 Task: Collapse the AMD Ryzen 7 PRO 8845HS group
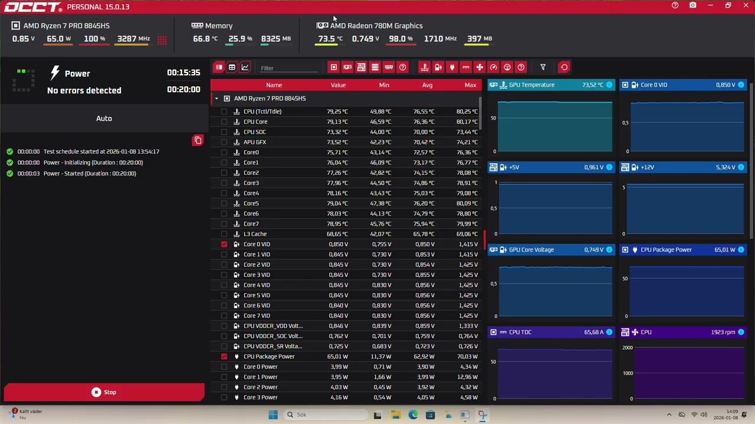click(216, 98)
